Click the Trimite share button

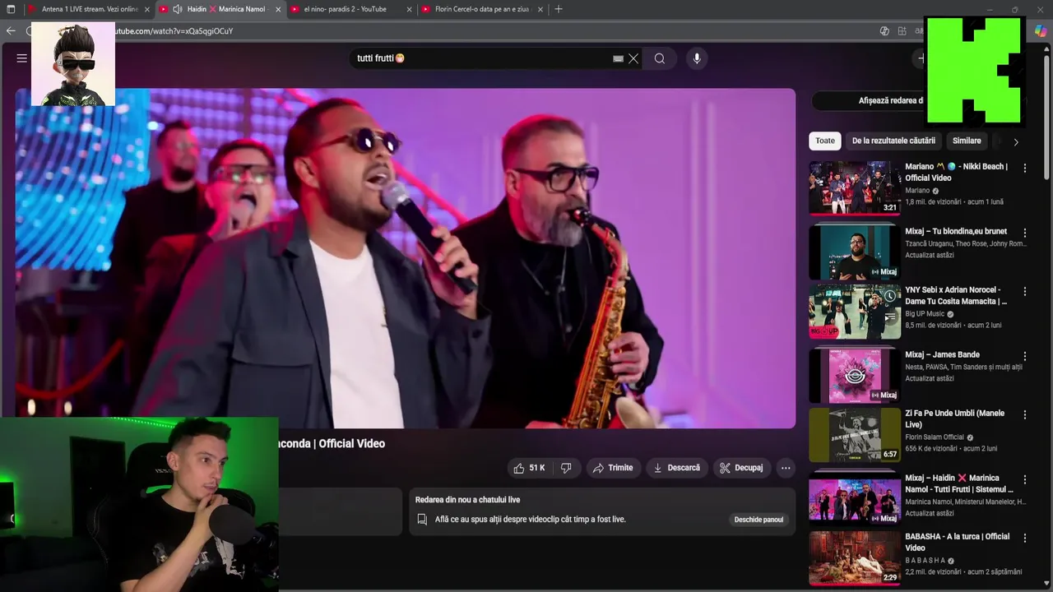click(x=613, y=468)
